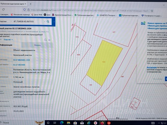The image size is (167, 125).
Task: Select the yellow highlighted parcel 1324 on map
Action: (x=104, y=63)
